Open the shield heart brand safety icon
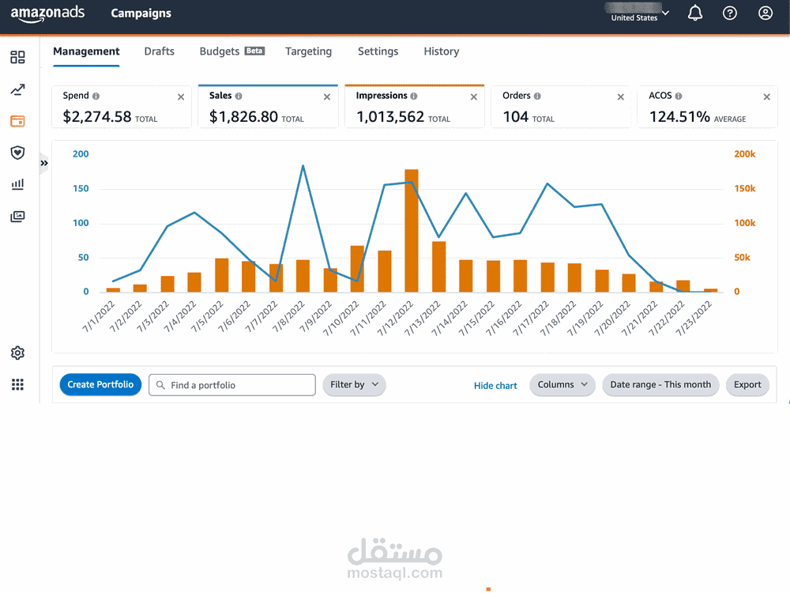790x593 pixels. 17,153
